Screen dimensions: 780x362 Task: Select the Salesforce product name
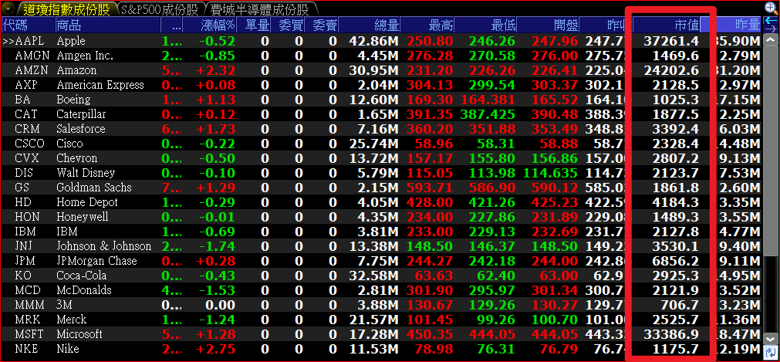click(81, 129)
